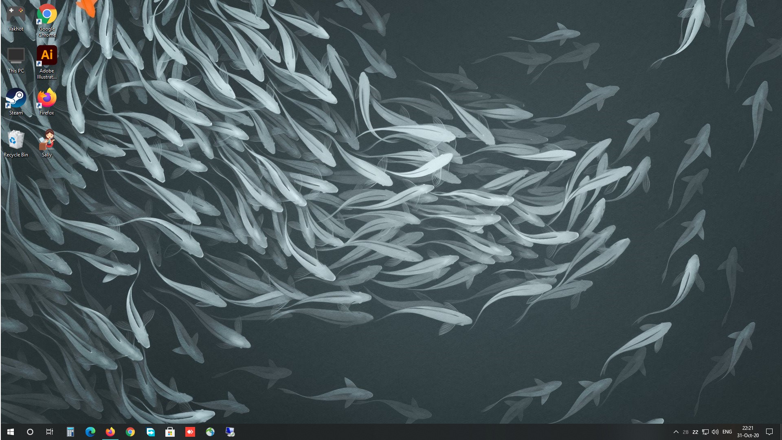The image size is (782, 440).
Task: Launch Google Chrome from the taskbar
Action: pos(130,432)
